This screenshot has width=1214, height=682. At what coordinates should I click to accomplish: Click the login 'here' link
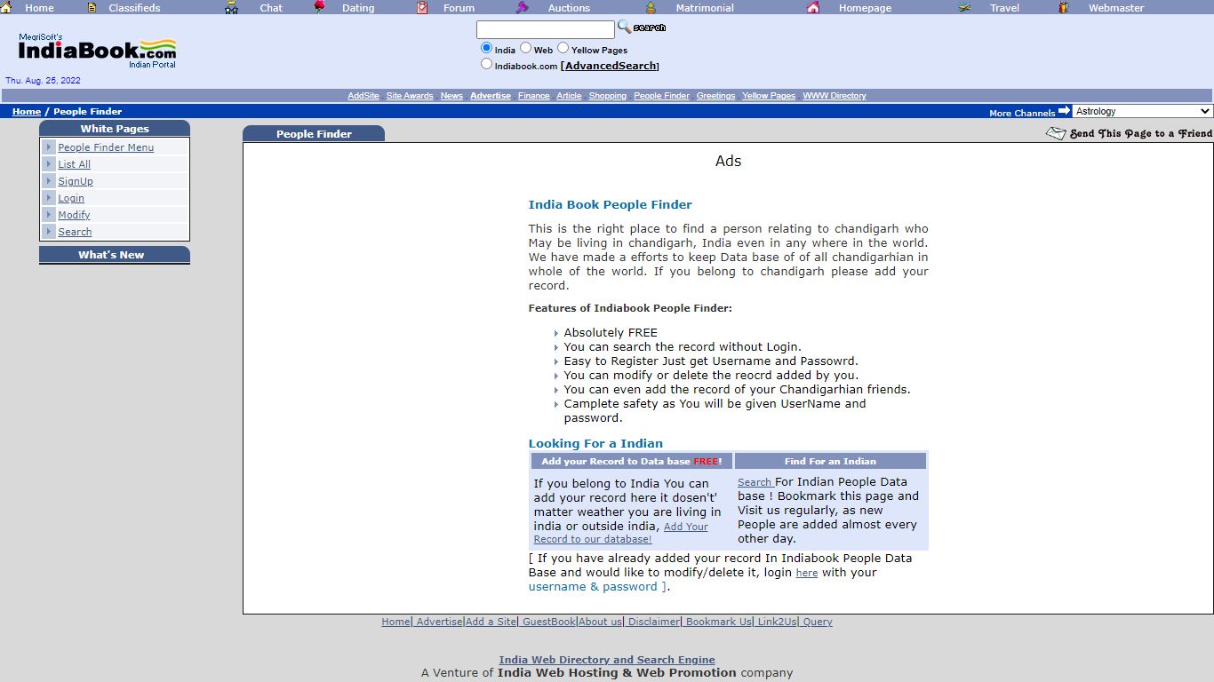click(806, 574)
